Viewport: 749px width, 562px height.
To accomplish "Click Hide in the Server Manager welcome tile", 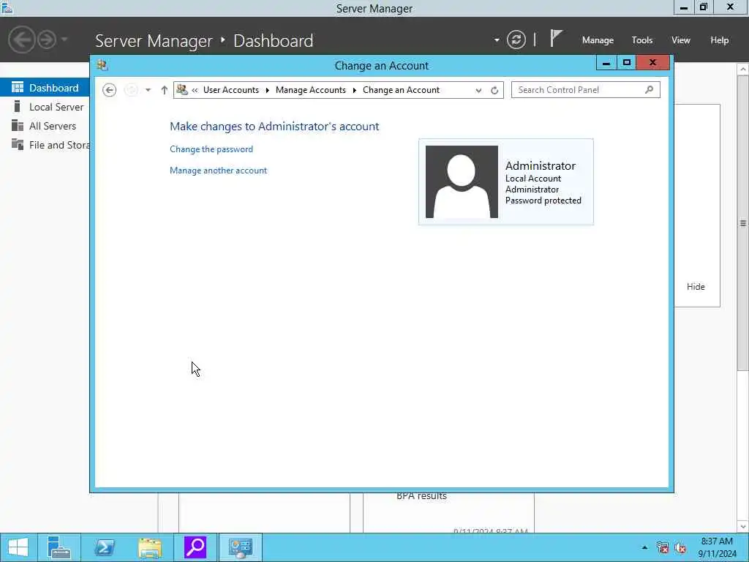I will (x=696, y=287).
